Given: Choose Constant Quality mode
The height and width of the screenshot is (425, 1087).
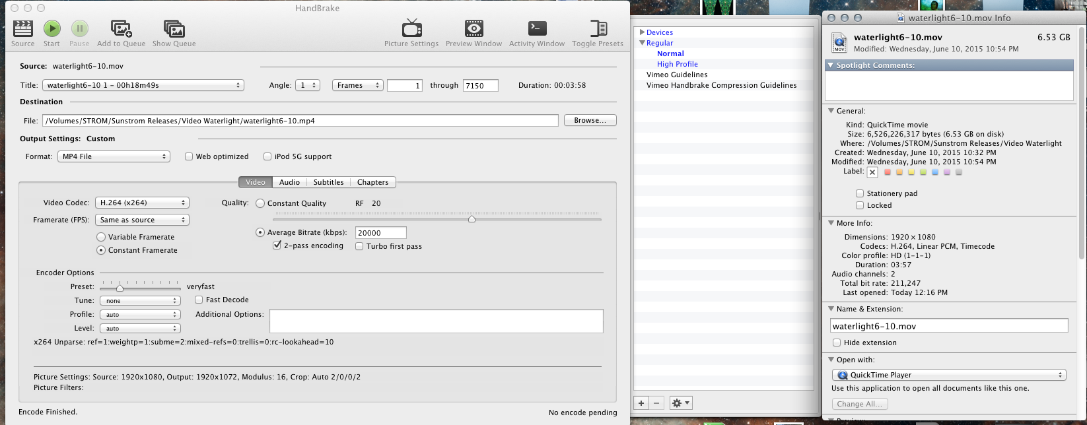Looking at the screenshot, I should point(260,203).
